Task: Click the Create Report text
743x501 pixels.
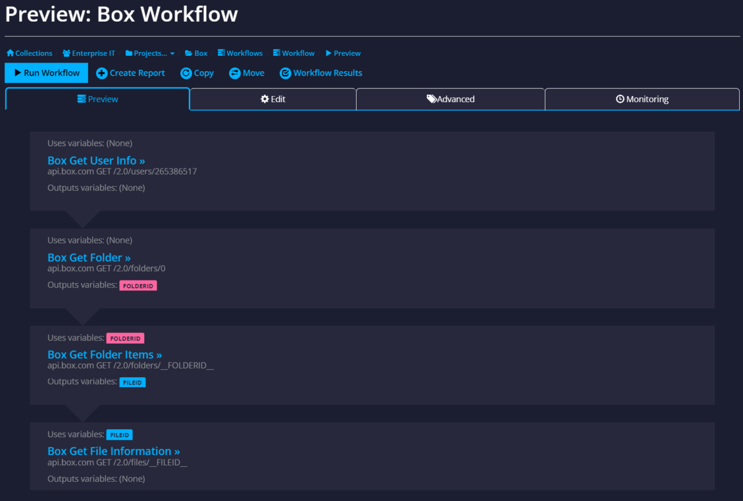Action: (137, 73)
